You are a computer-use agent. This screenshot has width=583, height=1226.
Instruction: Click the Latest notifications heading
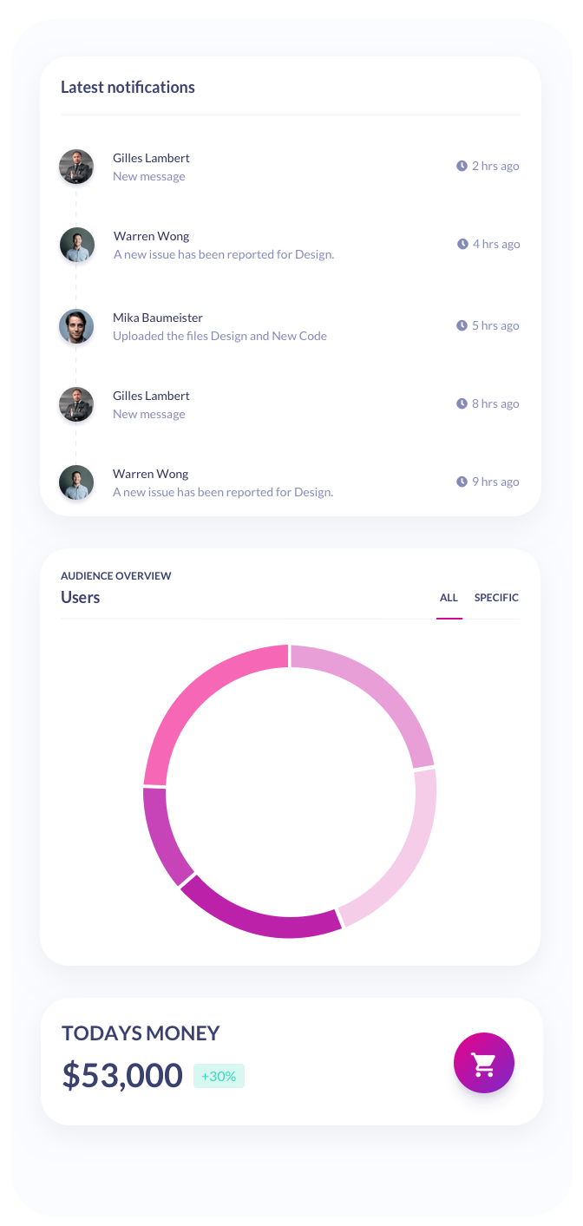(x=128, y=87)
